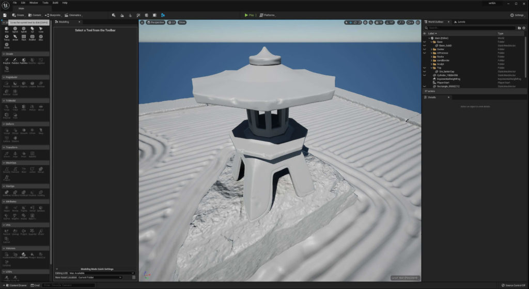Select the Disc shape tool
Image resolution: width=529 pixels, height=289 pixels.
coord(41,37)
